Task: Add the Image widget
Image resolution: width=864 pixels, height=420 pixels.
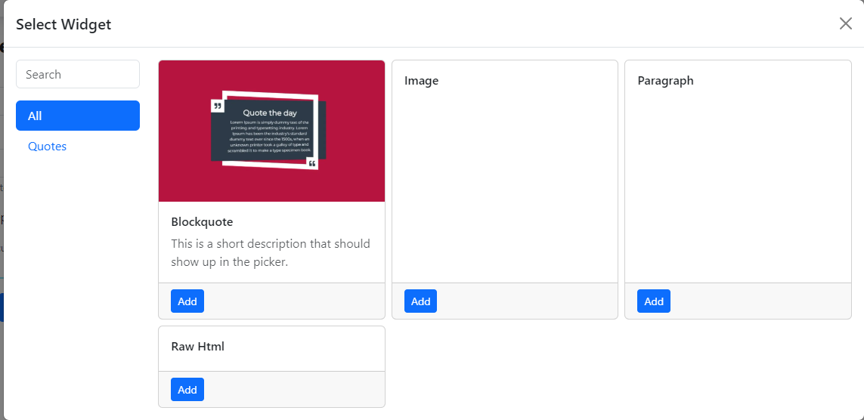Action: 420,301
